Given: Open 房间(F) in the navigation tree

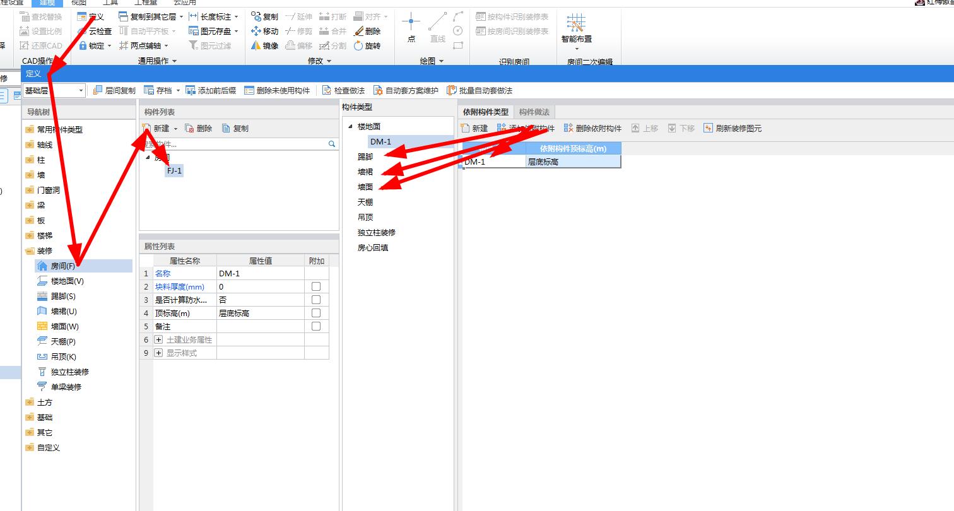Looking at the screenshot, I should coord(63,266).
